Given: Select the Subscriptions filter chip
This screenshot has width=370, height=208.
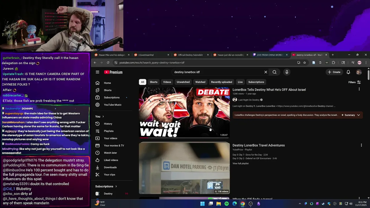Looking at the screenshot, I should [256, 82].
